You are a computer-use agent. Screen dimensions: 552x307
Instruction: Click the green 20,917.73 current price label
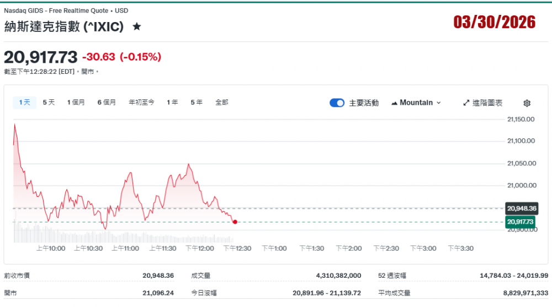[x=521, y=222]
